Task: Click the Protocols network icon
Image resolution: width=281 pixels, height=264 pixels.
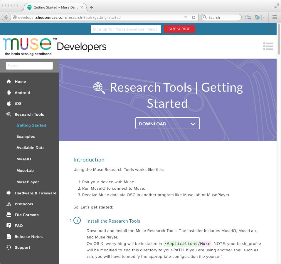Action: [x=9, y=204]
